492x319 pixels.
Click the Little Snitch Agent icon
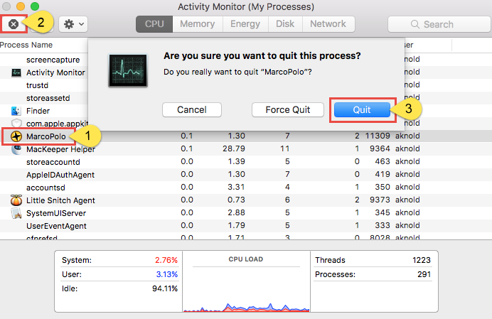coord(16,200)
